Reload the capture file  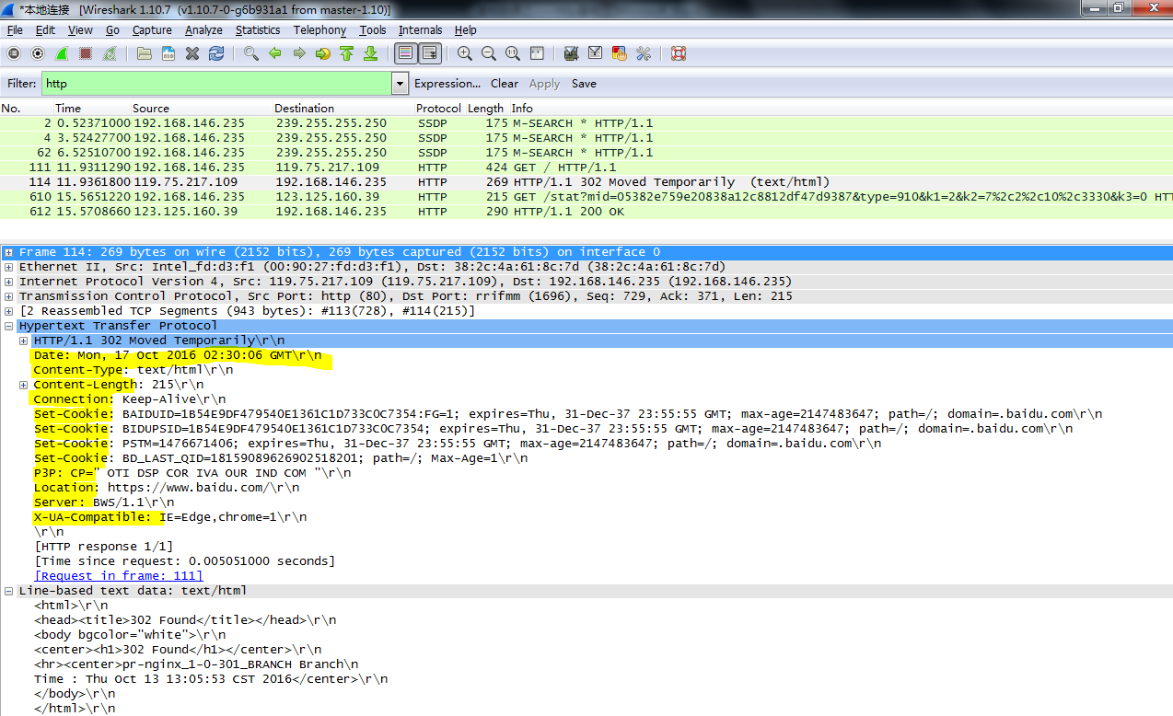[x=216, y=53]
